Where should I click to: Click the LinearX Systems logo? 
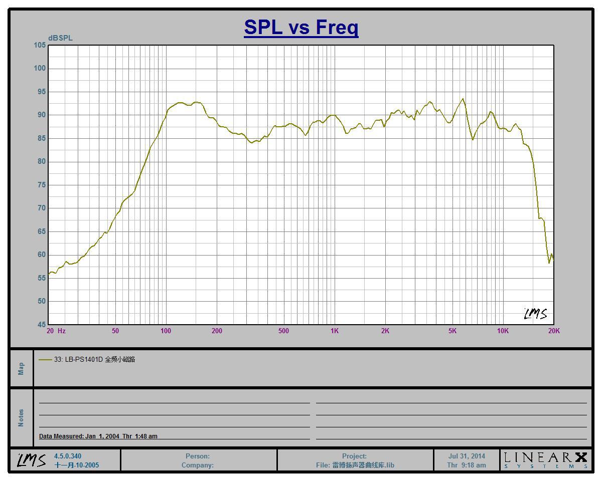point(546,460)
